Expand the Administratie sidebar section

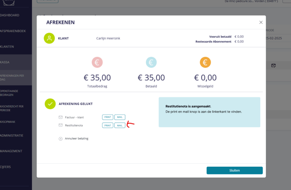pos(11,135)
